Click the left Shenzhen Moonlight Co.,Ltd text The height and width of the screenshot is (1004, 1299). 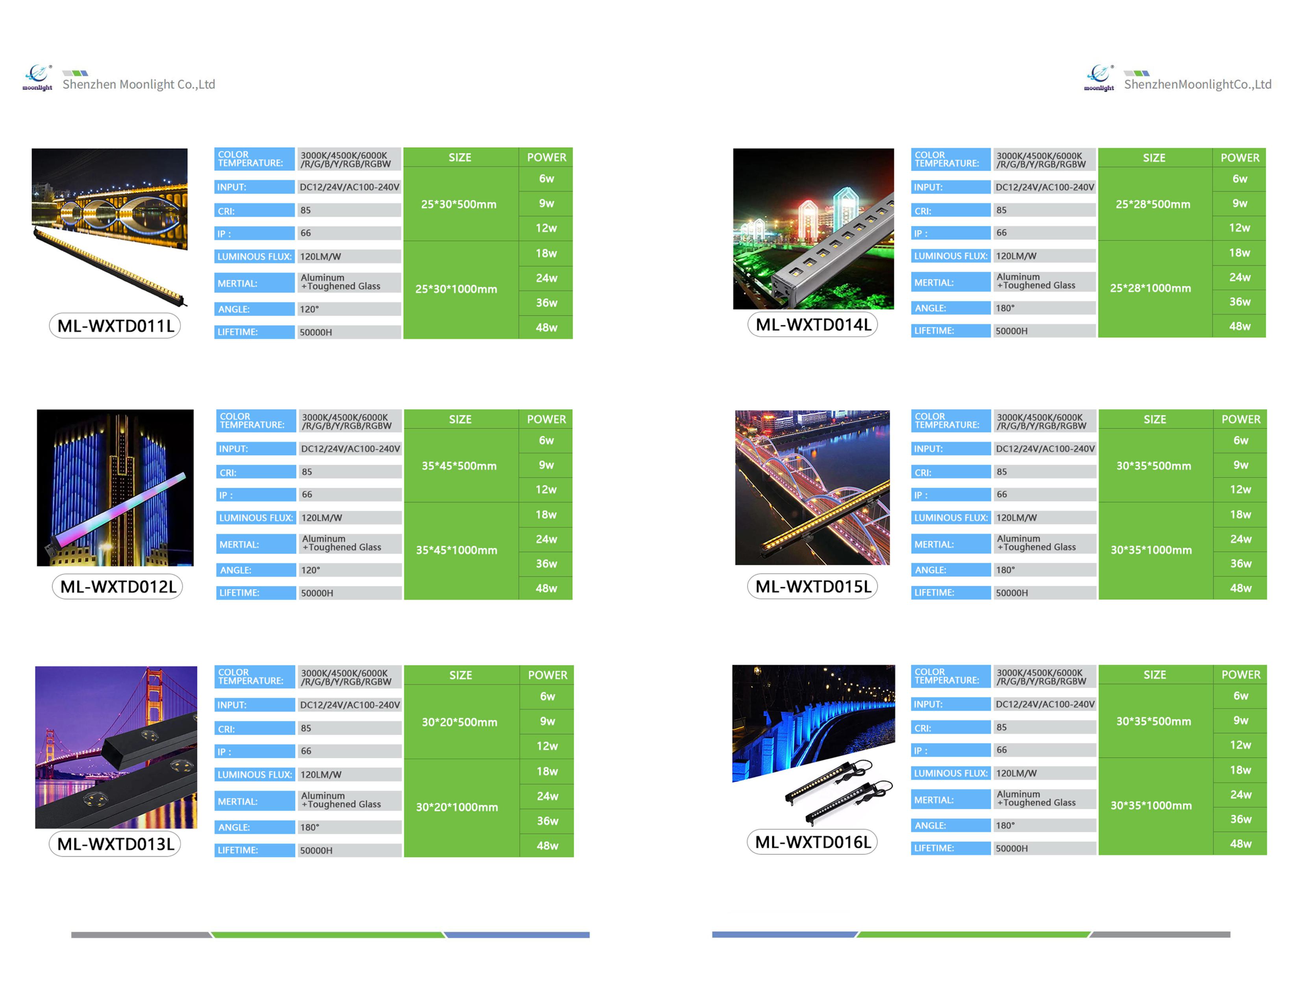tap(139, 85)
